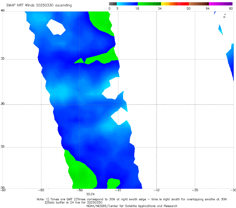Click the latitude label '25'
The image size is (236, 208).
[3, 146]
